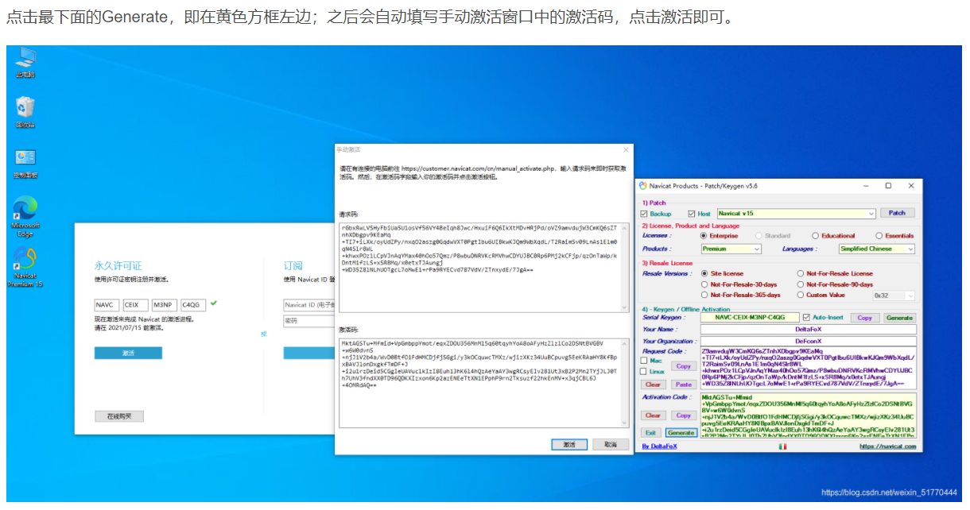Copy the serial keygen value
Viewport: 970px width, 510px height.
(864, 318)
